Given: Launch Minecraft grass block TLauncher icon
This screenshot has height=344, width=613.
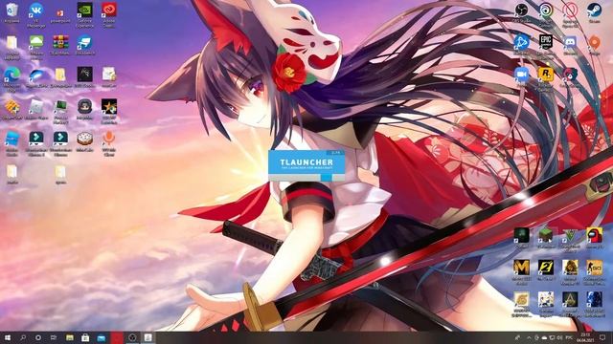Looking at the screenshot, I should click(546, 236).
